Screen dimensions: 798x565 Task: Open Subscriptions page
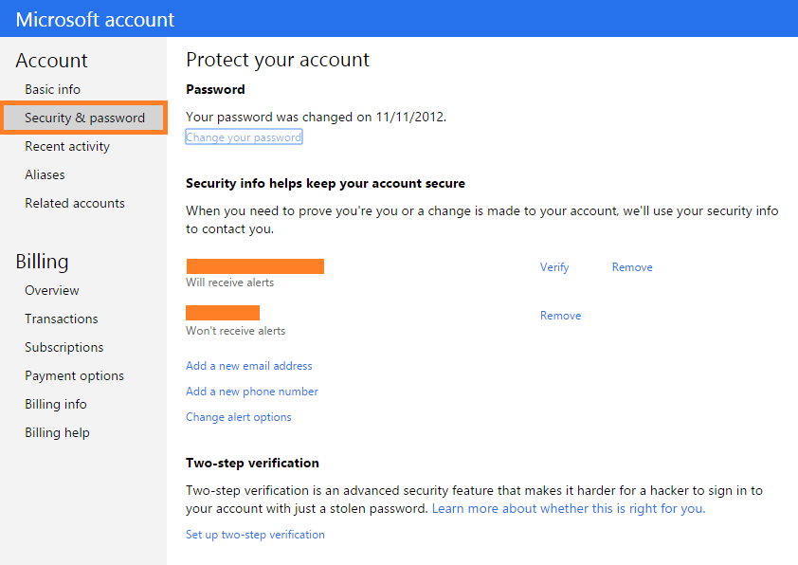(x=64, y=348)
